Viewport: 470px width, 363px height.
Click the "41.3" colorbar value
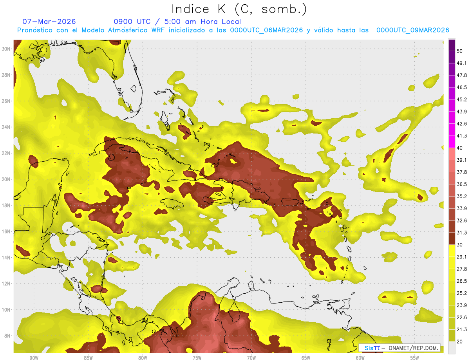(462, 136)
